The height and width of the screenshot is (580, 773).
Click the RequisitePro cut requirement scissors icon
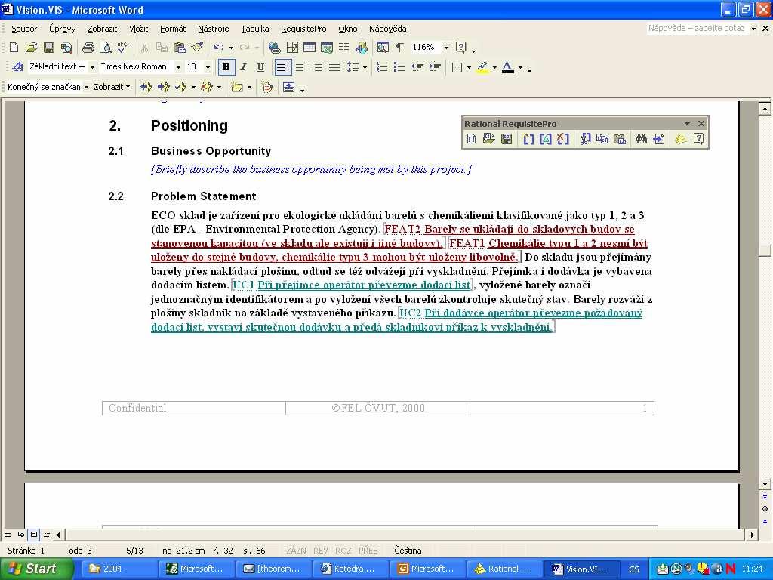tap(585, 139)
